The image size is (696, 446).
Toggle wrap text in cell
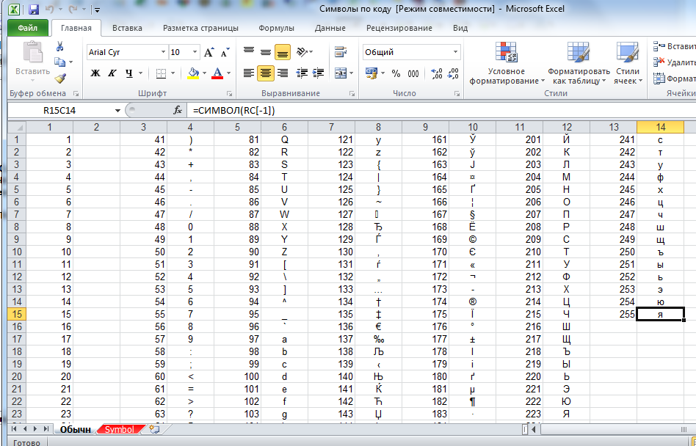coord(341,51)
